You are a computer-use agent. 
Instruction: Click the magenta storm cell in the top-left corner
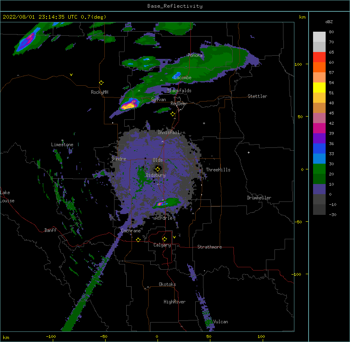30,39
